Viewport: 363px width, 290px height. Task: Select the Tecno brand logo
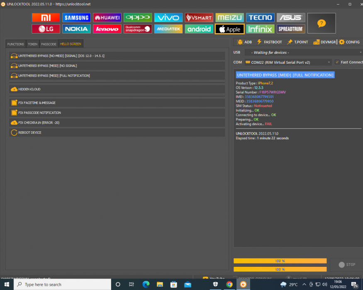[x=260, y=17]
